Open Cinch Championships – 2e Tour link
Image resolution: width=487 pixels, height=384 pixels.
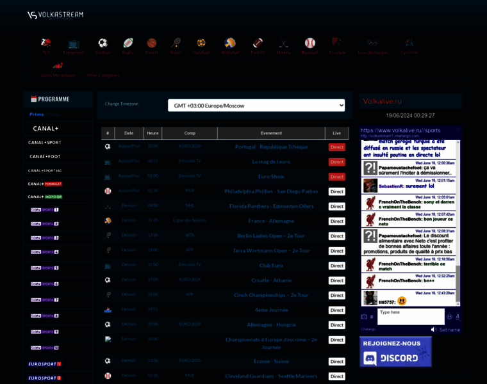[x=271, y=295]
